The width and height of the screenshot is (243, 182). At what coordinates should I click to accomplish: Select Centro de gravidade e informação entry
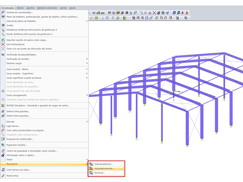[44, 151]
